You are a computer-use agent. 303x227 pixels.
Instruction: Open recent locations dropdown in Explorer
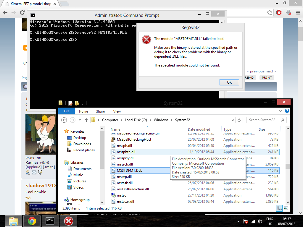coord(80,120)
